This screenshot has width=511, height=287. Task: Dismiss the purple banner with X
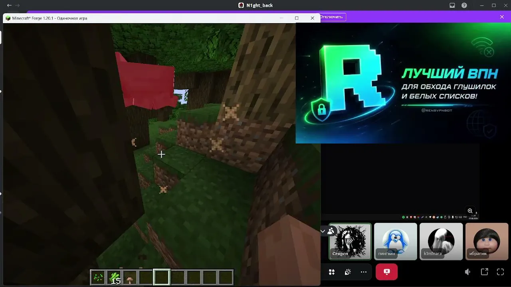[502, 17]
